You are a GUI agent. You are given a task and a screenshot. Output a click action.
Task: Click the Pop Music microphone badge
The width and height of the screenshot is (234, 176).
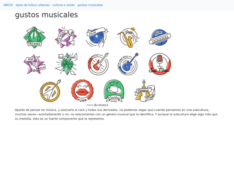[x=66, y=37]
